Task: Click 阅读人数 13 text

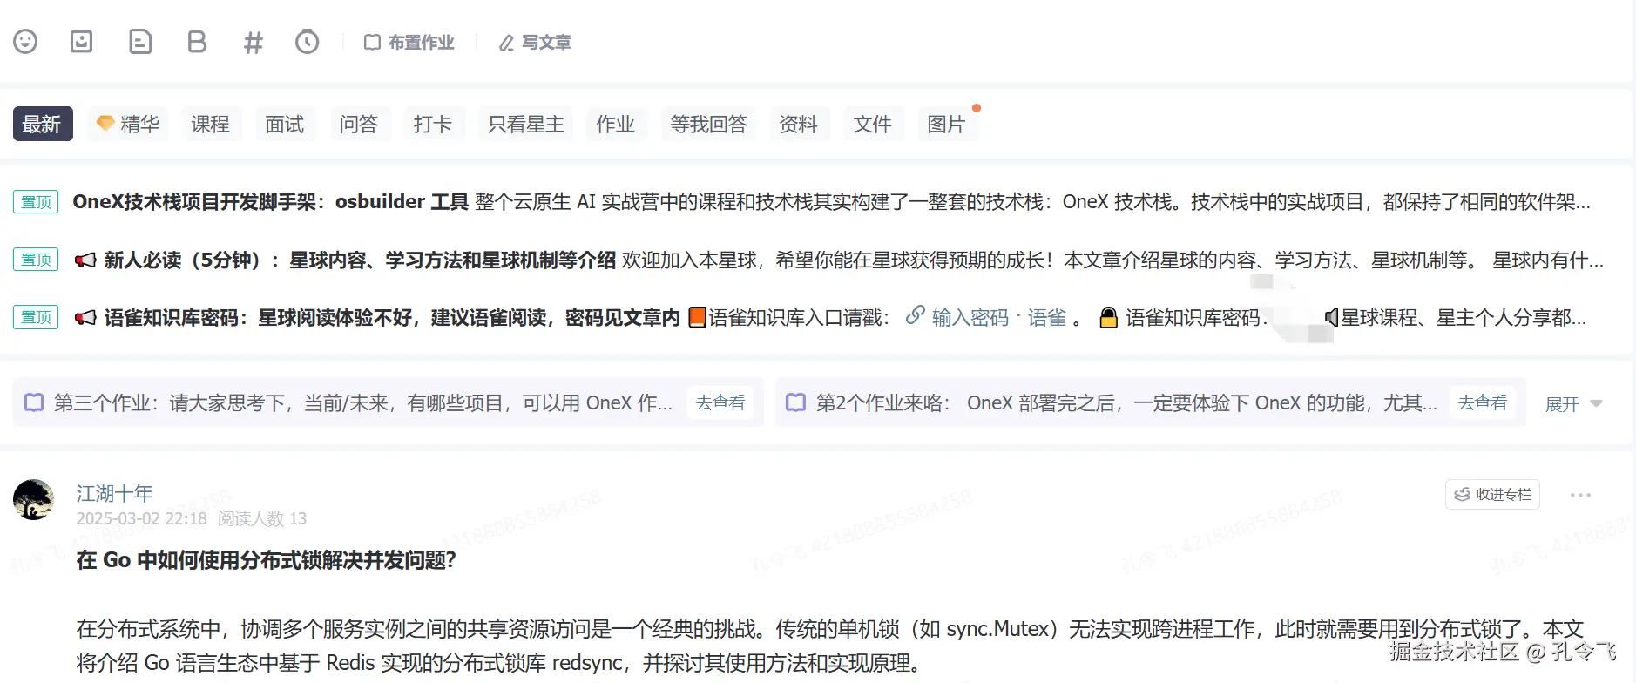Action: (x=262, y=518)
